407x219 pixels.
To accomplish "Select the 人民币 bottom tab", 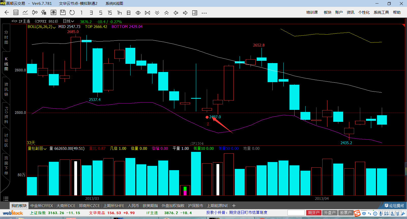I will 133,206.
